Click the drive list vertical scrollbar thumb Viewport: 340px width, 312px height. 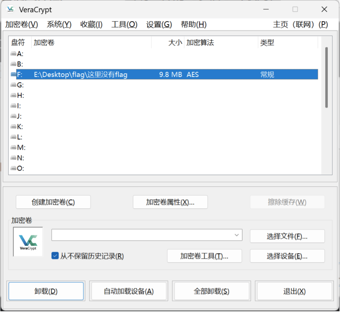pyautogui.click(x=326, y=77)
